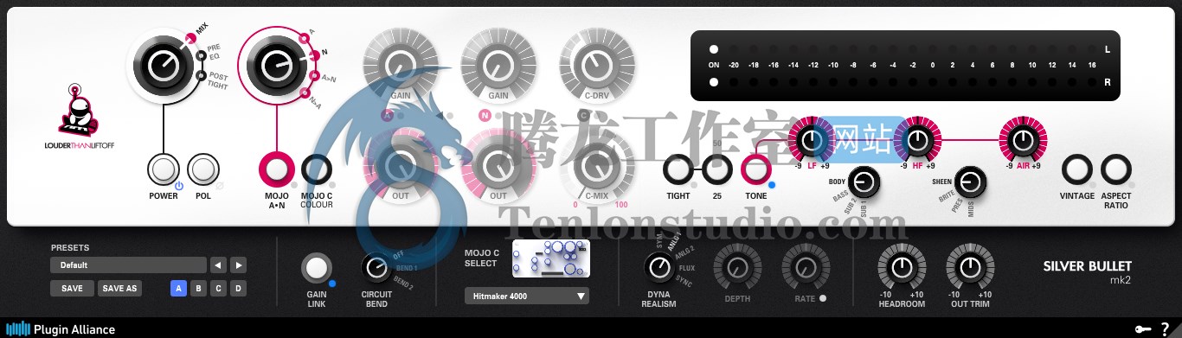Select settings slot B
1182x338 pixels.
coord(198,289)
